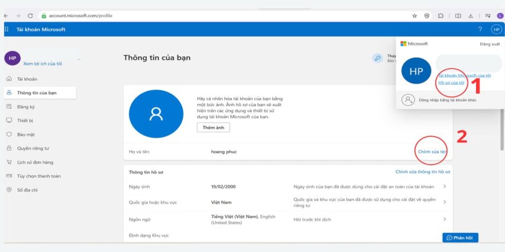Open Xem lợi ích của tôi link
Viewport: 505px width, 252px height.
(43, 63)
